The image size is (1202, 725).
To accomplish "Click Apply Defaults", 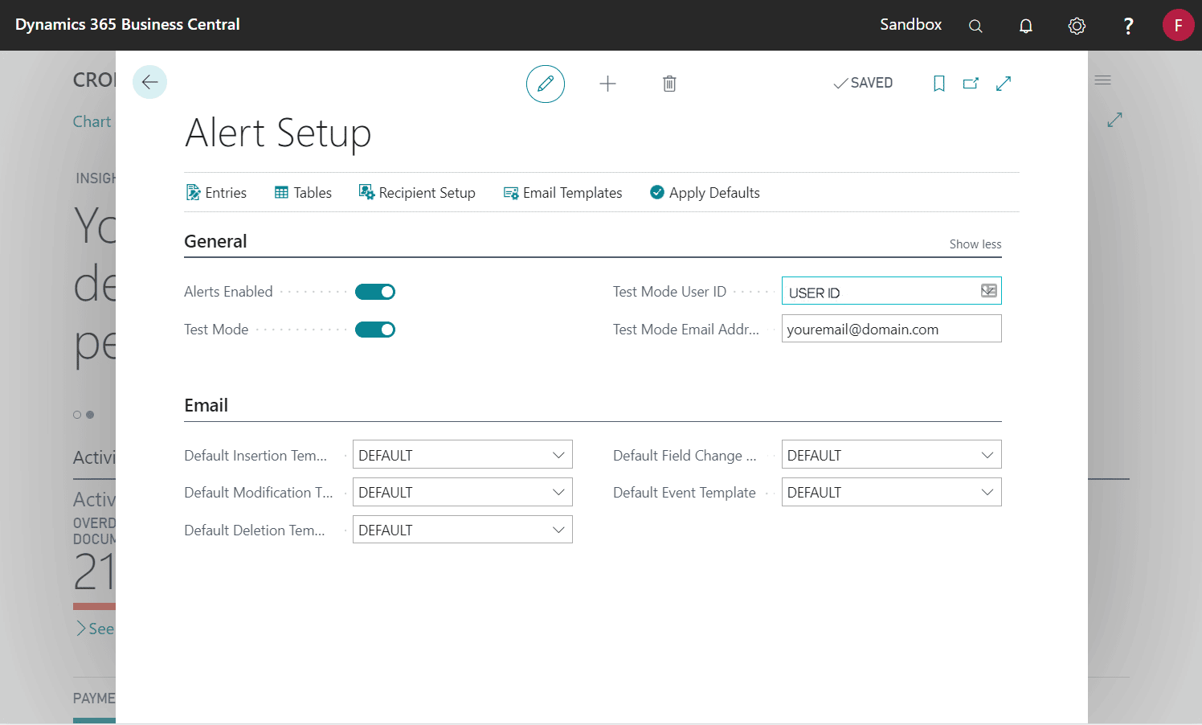I will (x=705, y=193).
